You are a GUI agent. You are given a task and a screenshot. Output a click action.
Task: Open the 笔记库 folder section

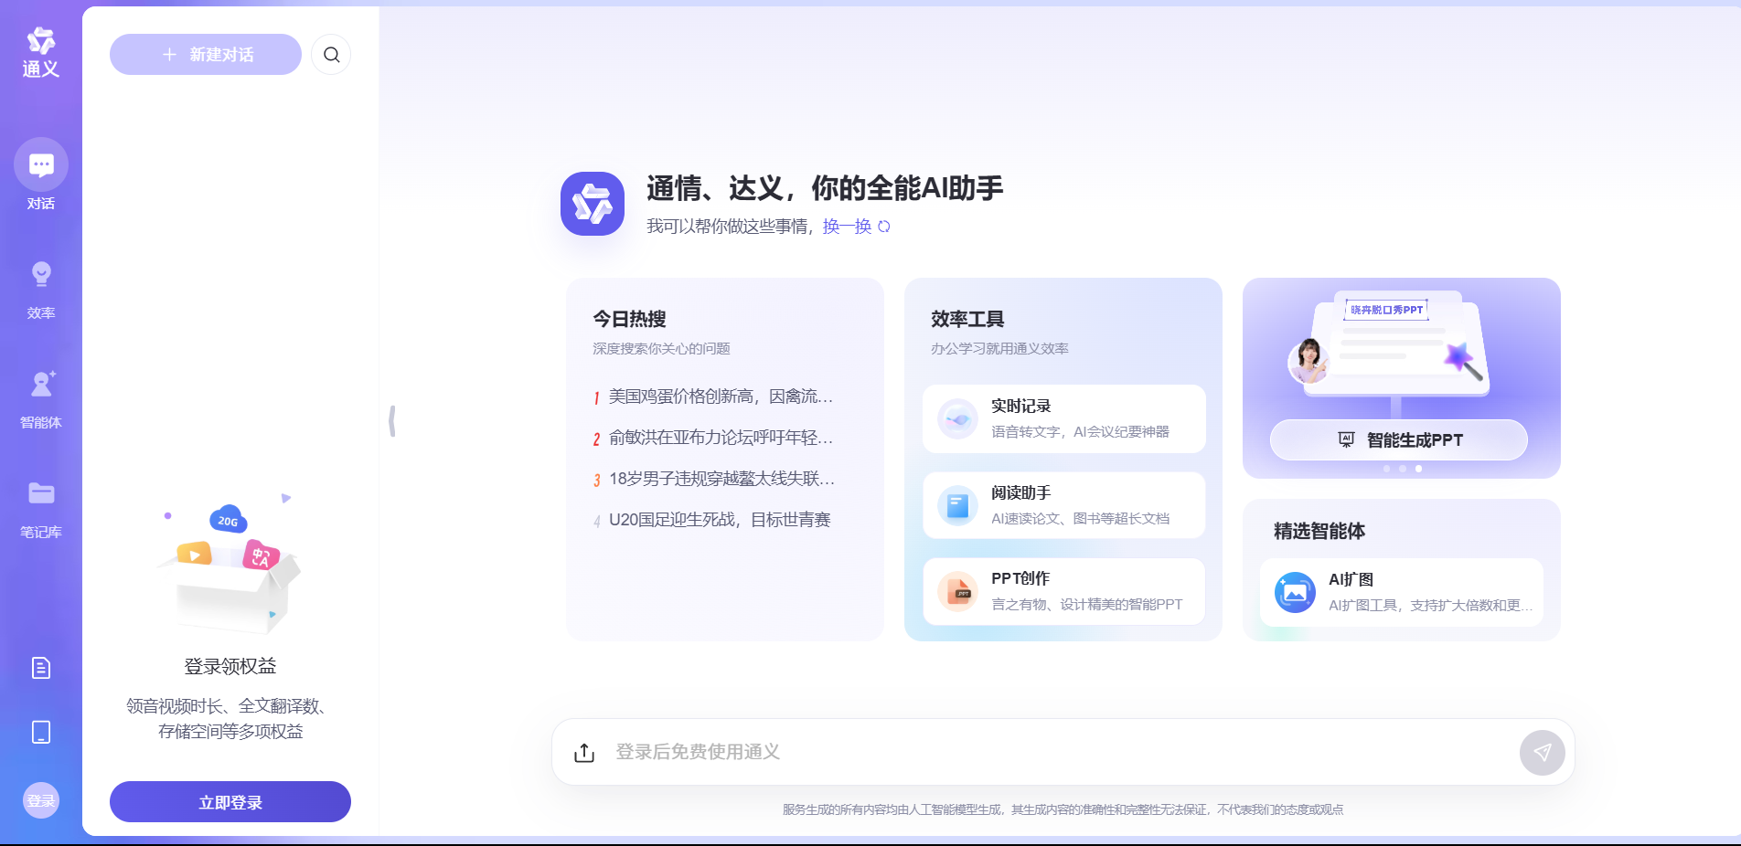[41, 507]
